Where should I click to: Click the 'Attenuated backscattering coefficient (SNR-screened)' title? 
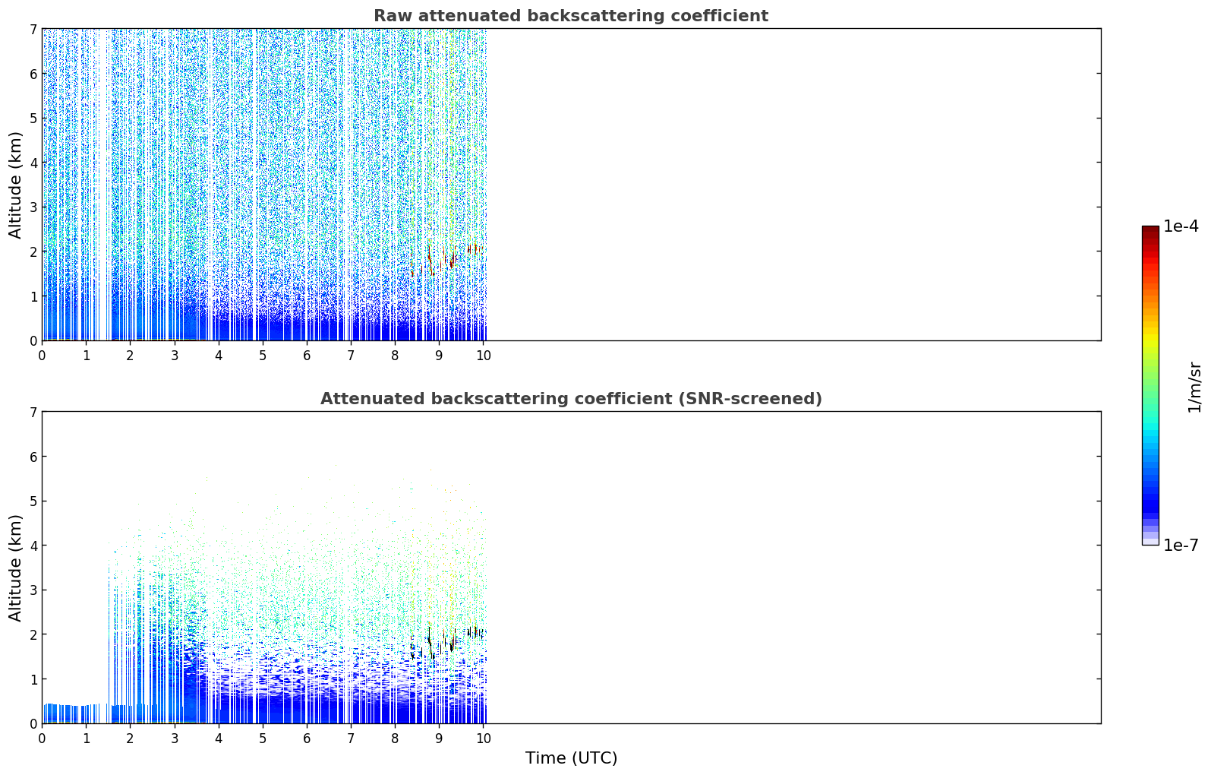(x=571, y=399)
